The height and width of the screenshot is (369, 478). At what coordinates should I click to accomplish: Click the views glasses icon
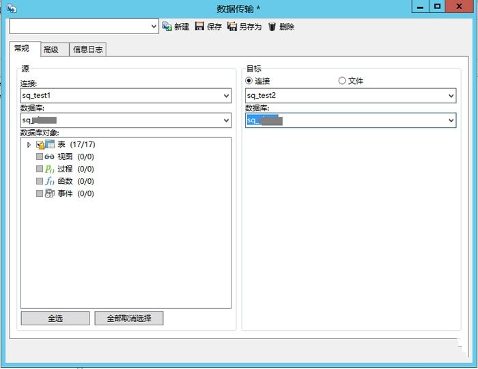[x=49, y=156]
